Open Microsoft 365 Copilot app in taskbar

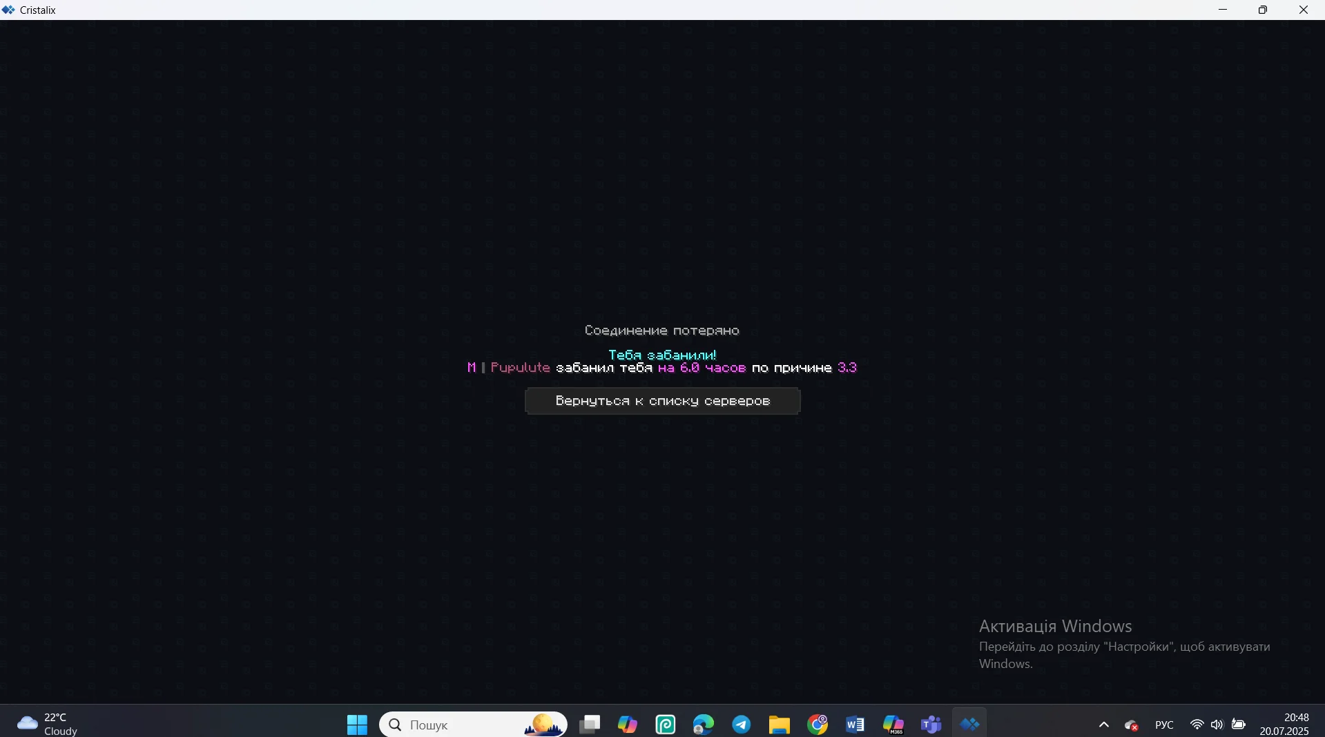(x=893, y=725)
